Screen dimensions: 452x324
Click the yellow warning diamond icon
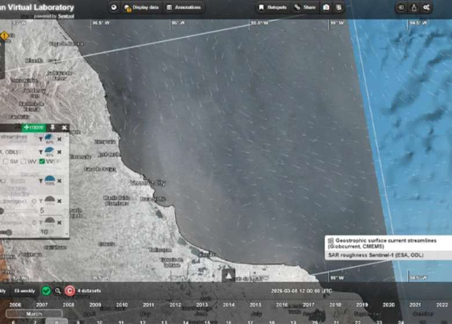tap(5, 36)
